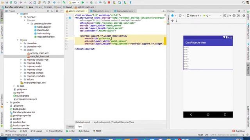Click the Open folder icon in toolbar

click(2, 3)
